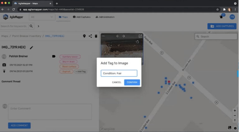Reload the browser page
Viewport: 239px width, 132px height.
click(14, 9)
